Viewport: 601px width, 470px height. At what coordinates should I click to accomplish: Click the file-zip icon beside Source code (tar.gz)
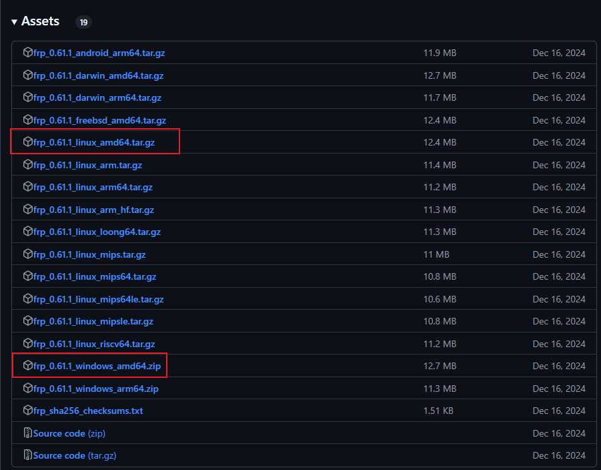click(27, 455)
